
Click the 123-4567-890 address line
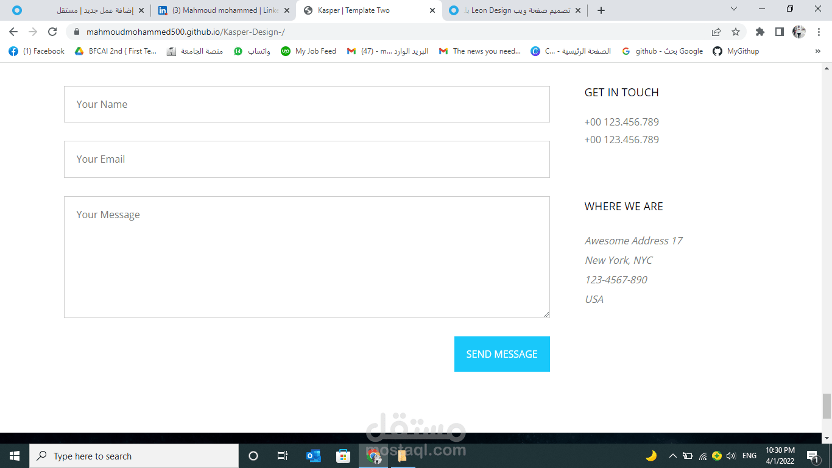tap(616, 280)
